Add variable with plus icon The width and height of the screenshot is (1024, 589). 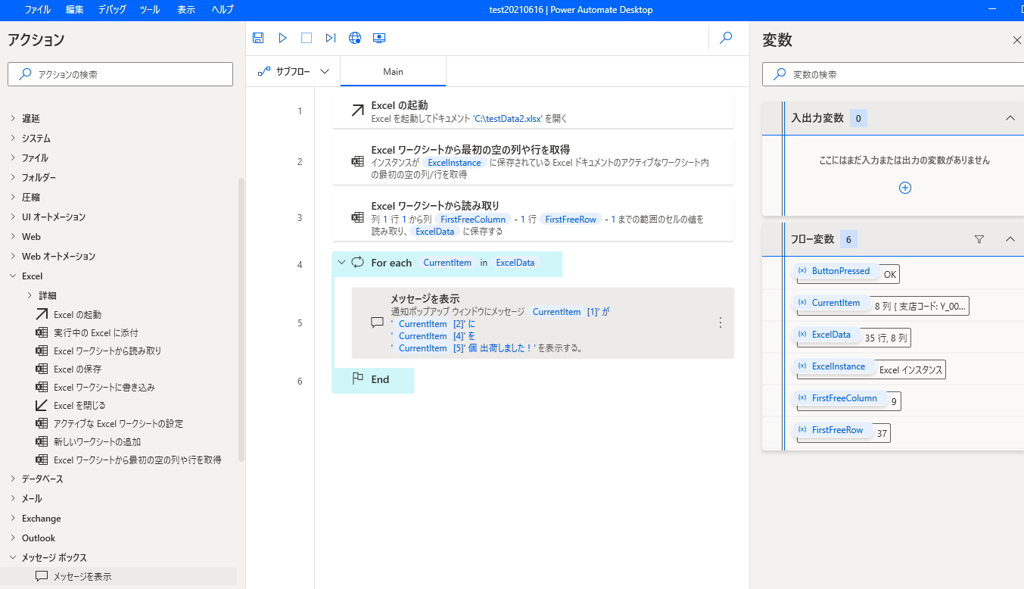point(904,188)
